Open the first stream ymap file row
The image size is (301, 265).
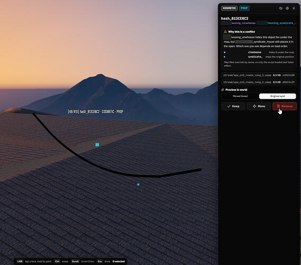259,75
